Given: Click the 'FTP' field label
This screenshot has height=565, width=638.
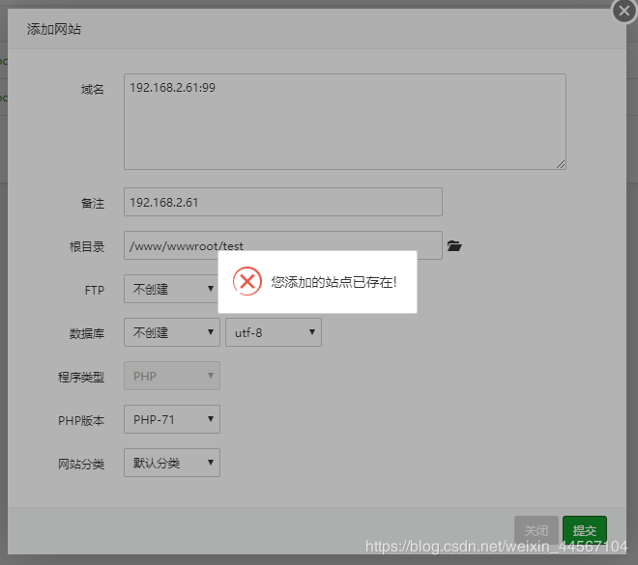Looking at the screenshot, I should click(x=95, y=290).
